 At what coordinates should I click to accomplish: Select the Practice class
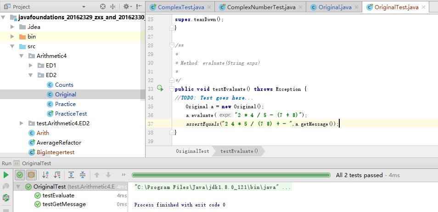pos(65,104)
